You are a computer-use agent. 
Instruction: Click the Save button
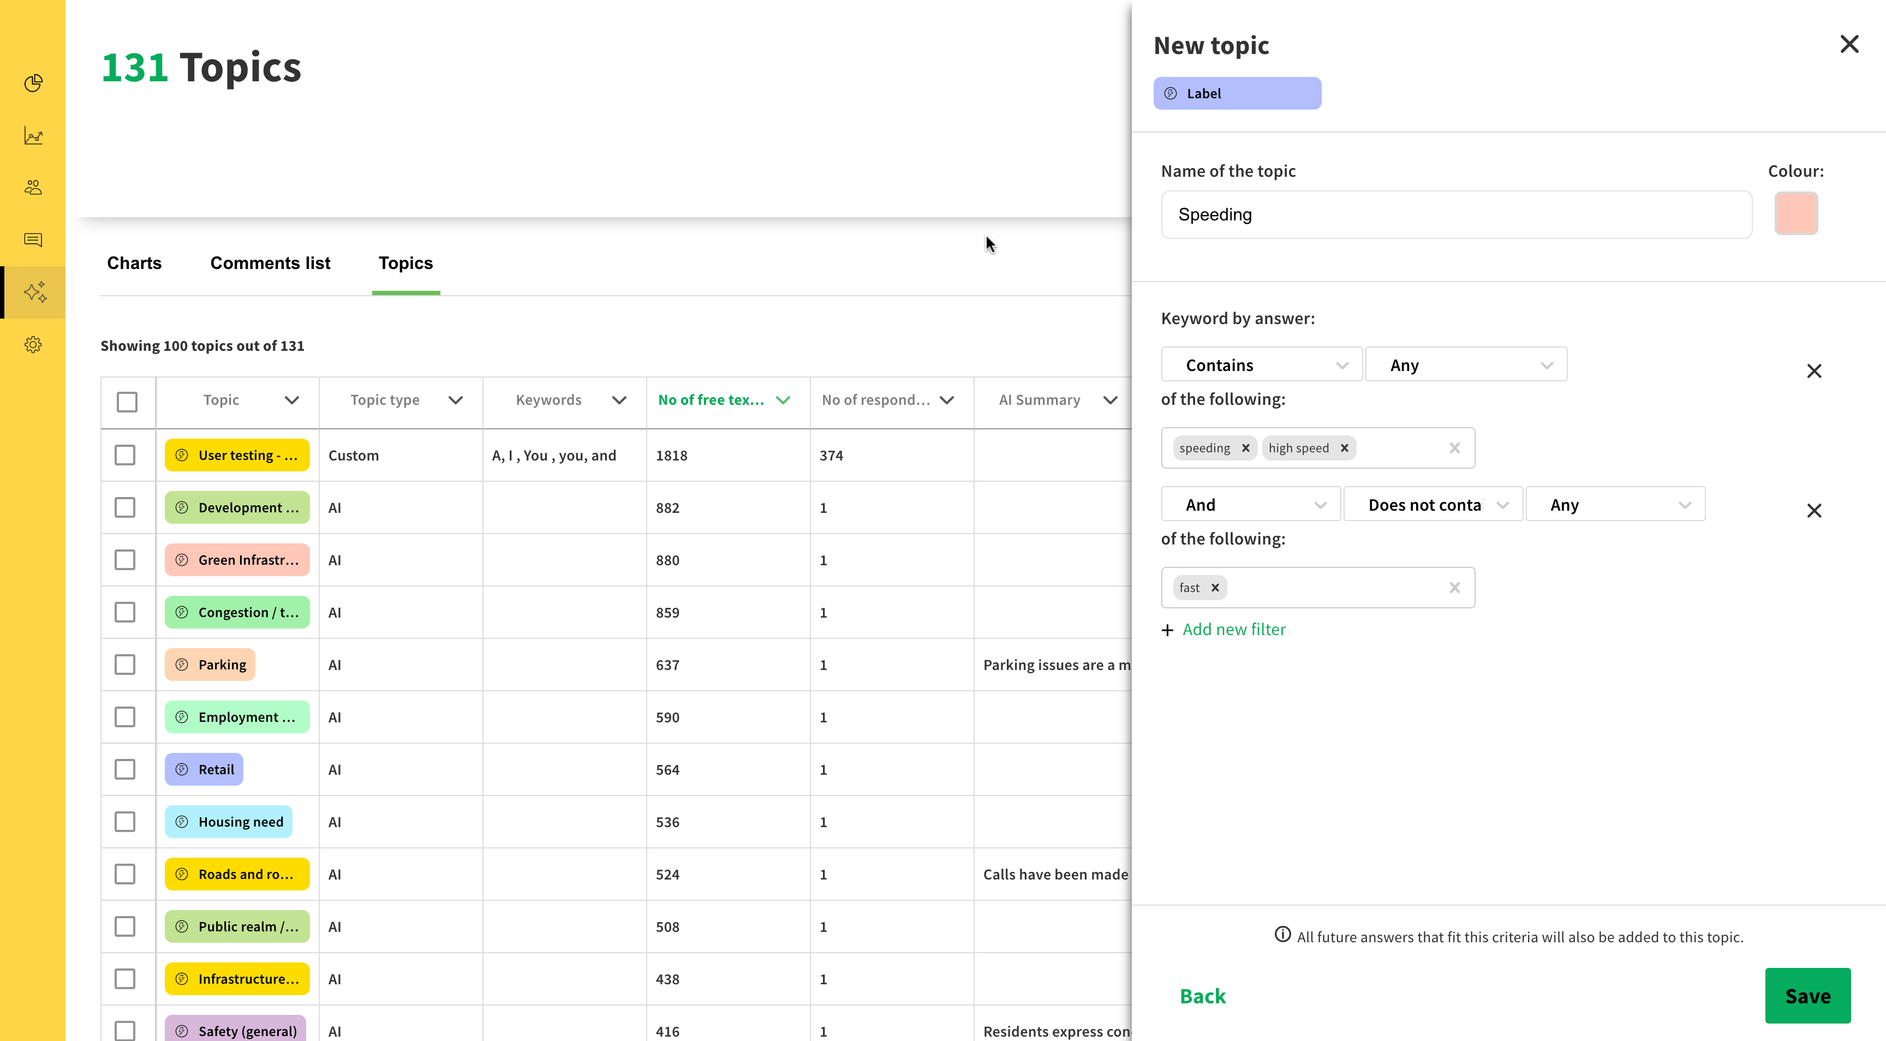(x=1807, y=996)
